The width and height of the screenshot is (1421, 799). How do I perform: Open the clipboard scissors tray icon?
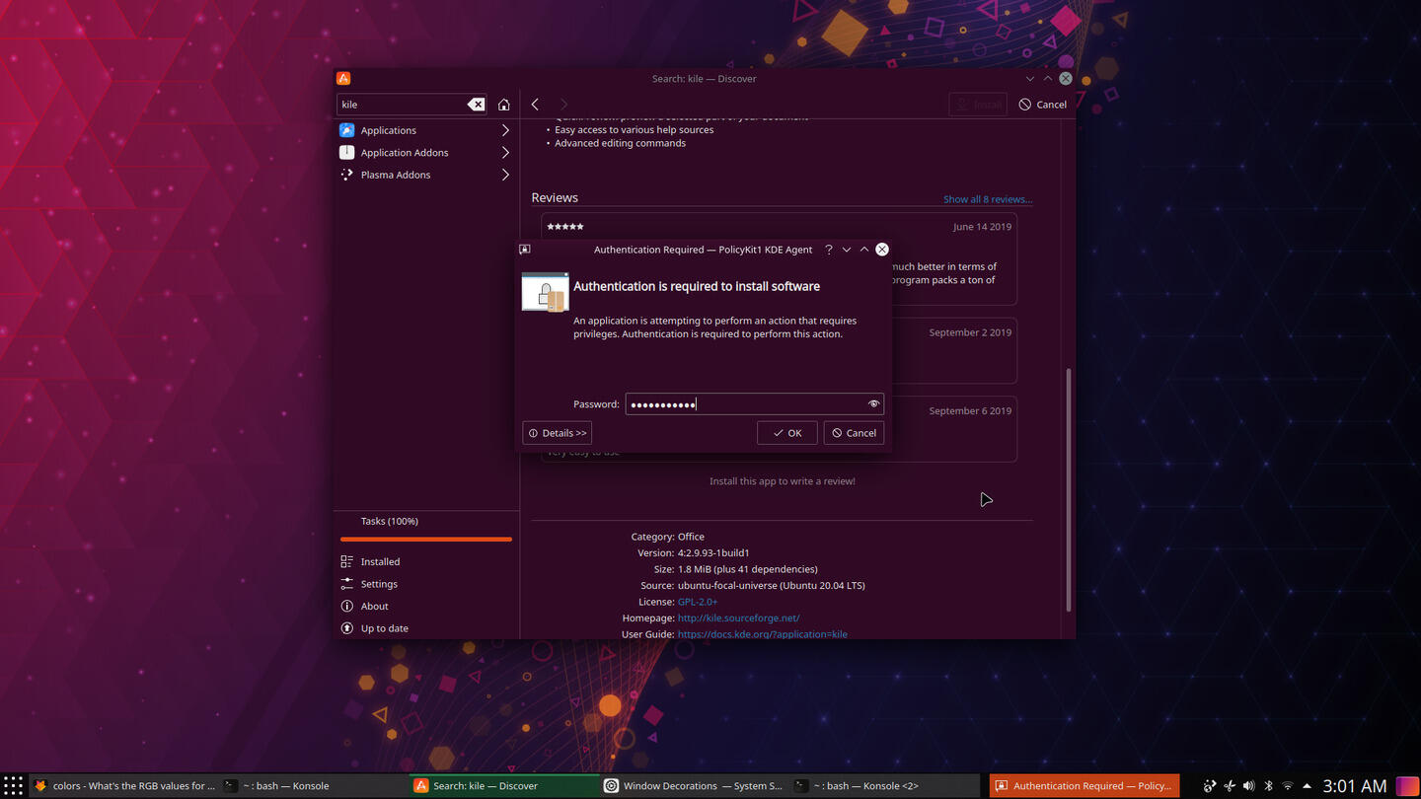pyautogui.click(x=1229, y=786)
